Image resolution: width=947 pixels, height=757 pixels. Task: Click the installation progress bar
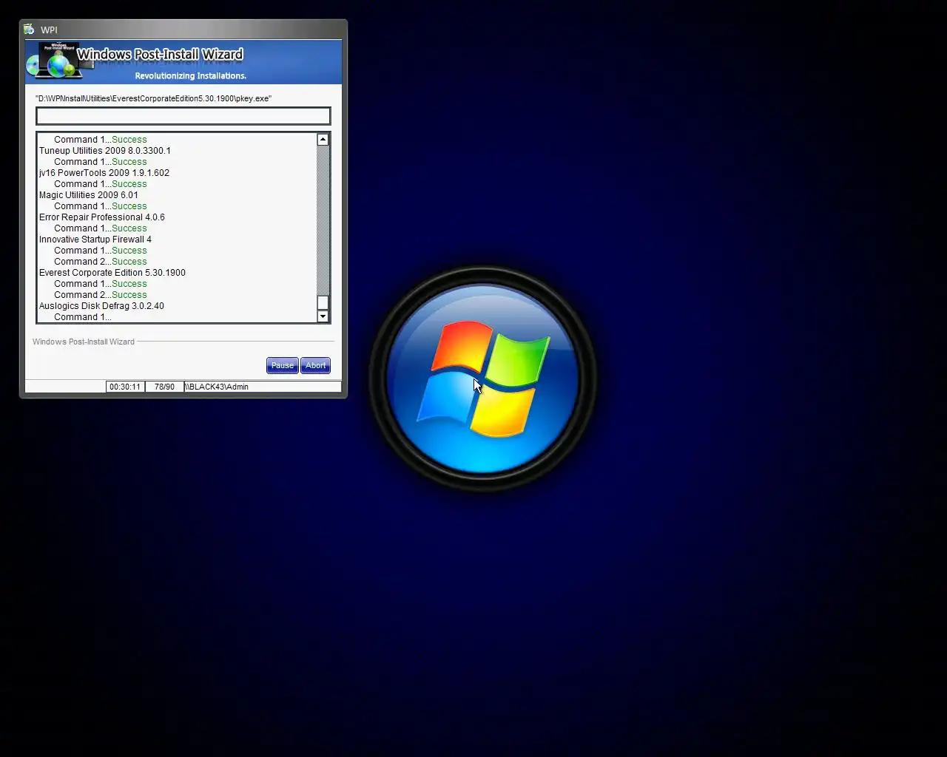183,115
